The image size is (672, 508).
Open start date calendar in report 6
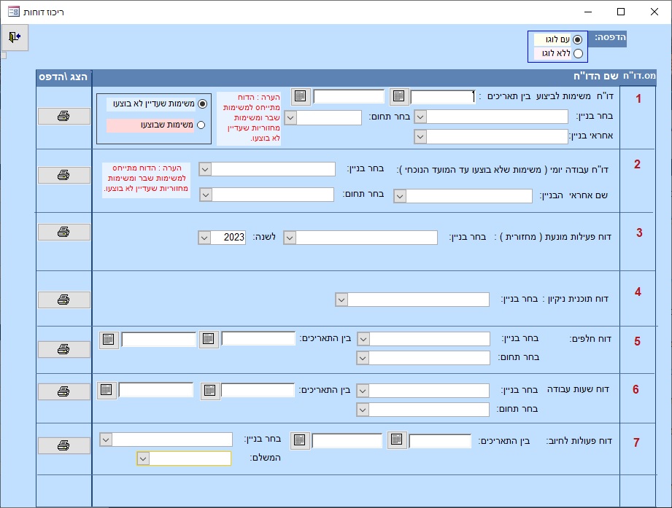[209, 391]
